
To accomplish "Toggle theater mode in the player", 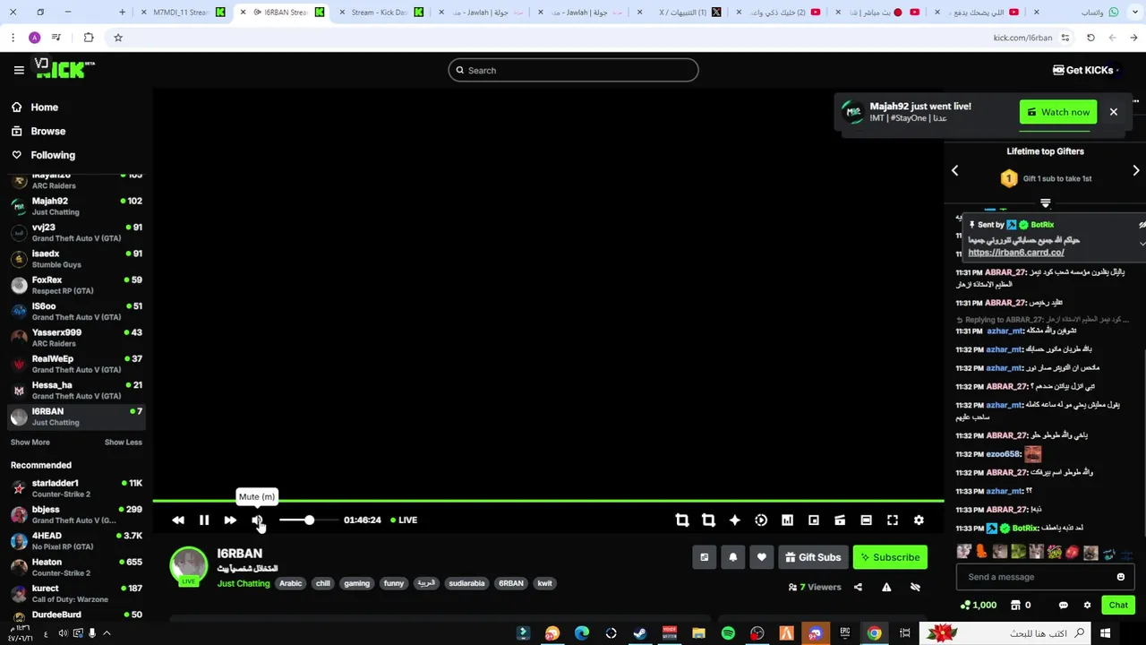I will pyautogui.click(x=866, y=520).
